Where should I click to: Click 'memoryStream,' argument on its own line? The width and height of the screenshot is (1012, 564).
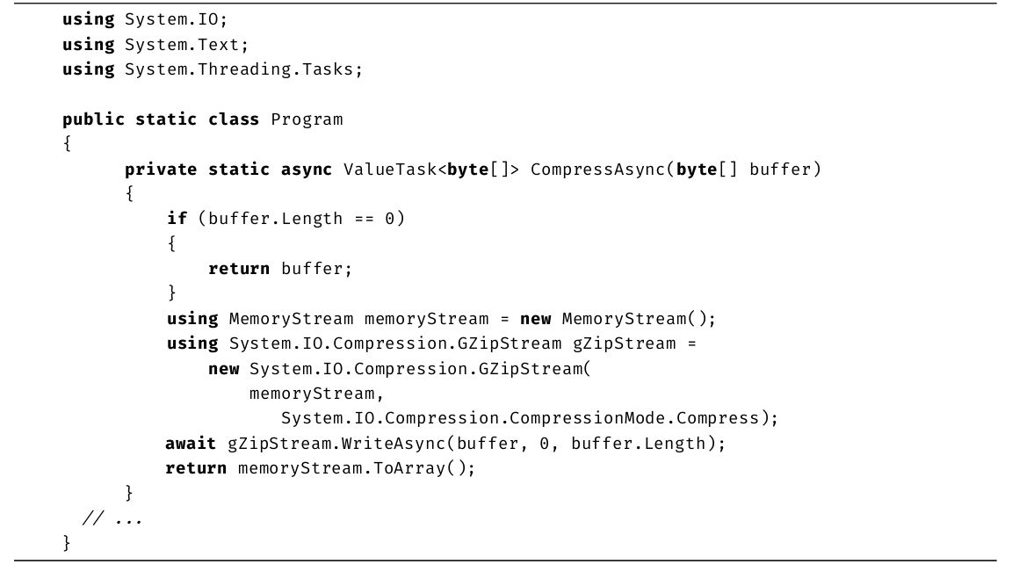(x=316, y=393)
